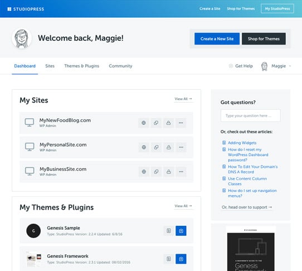Click the Genesis Sample round logo
This screenshot has width=302, height=271.
(x=33, y=231)
